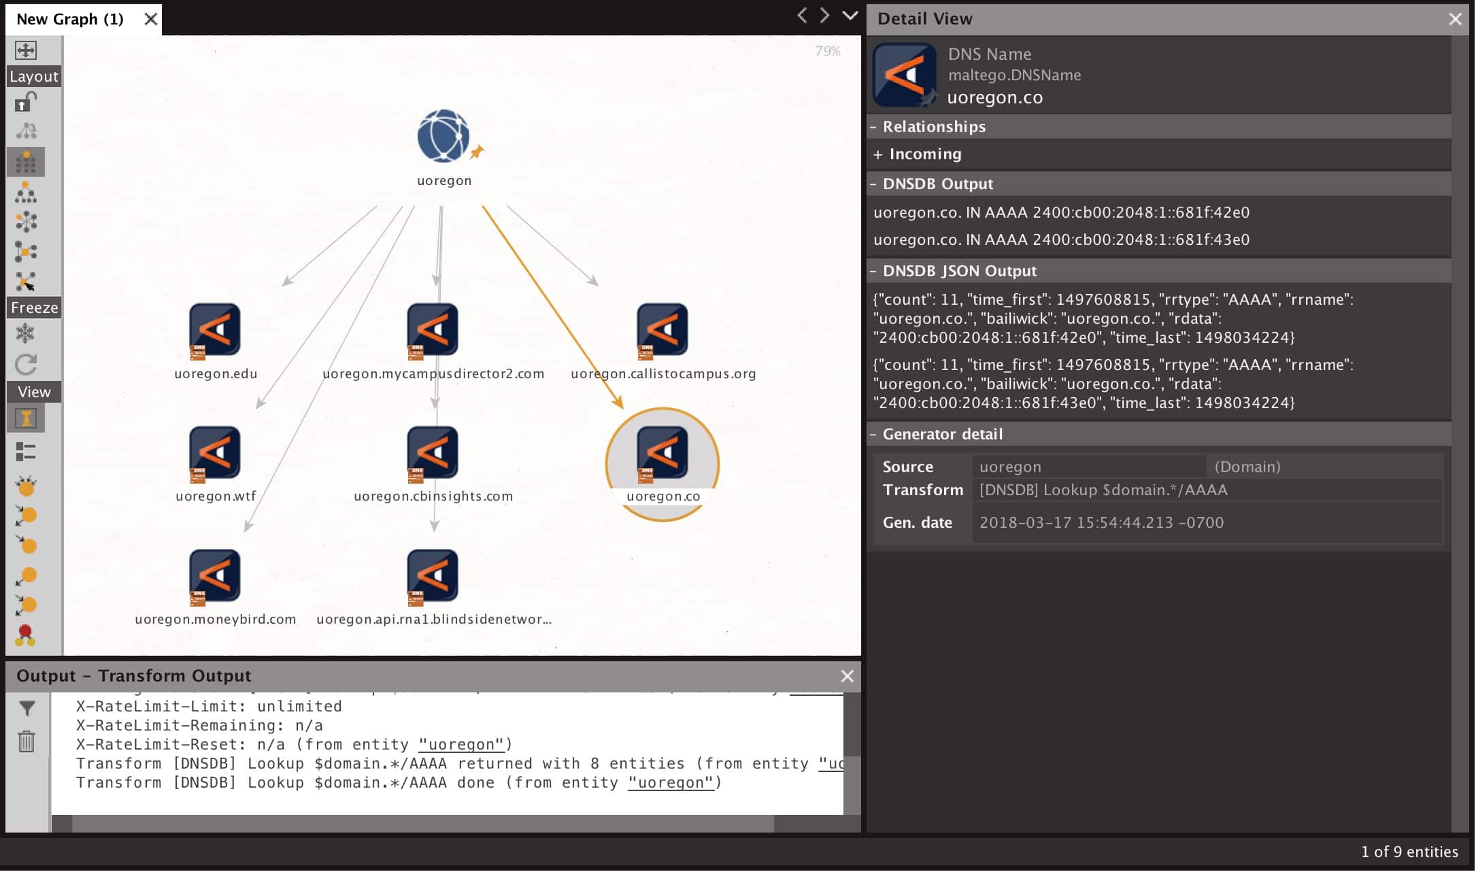Screen dimensions: 1476x872
Task: Select the lowest orange ball in-out view icon
Action: click(x=26, y=605)
